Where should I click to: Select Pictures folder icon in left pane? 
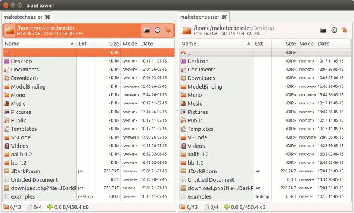(x=6, y=112)
